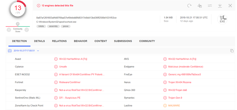237x110 pixels.
Task: Click AVG detection alert icon
Action: point(165,59)
